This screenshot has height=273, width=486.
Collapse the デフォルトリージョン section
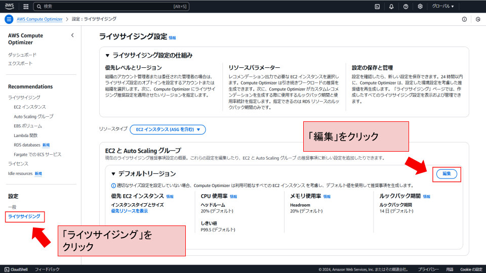pos(113,174)
